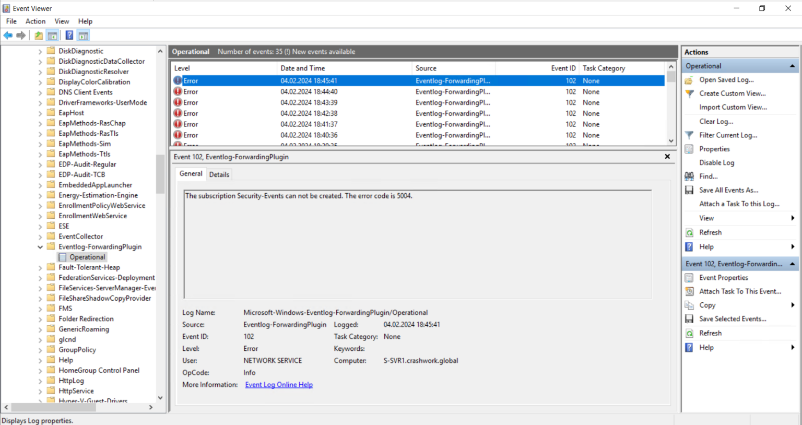Click the Create Custom View filter icon
Image resolution: width=802 pixels, height=425 pixels.
pos(690,93)
